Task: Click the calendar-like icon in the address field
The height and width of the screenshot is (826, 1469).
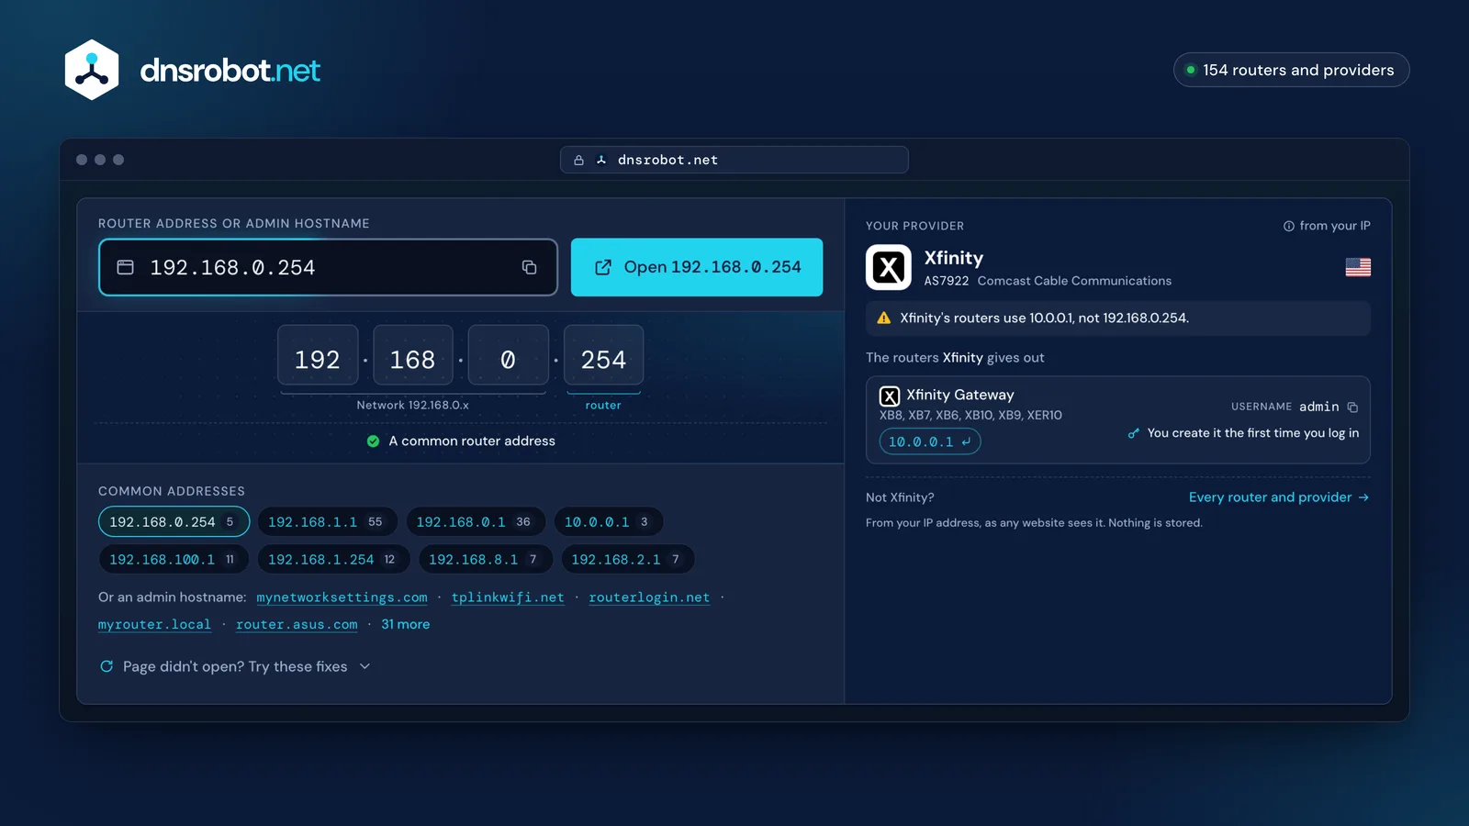Action: [x=126, y=267]
